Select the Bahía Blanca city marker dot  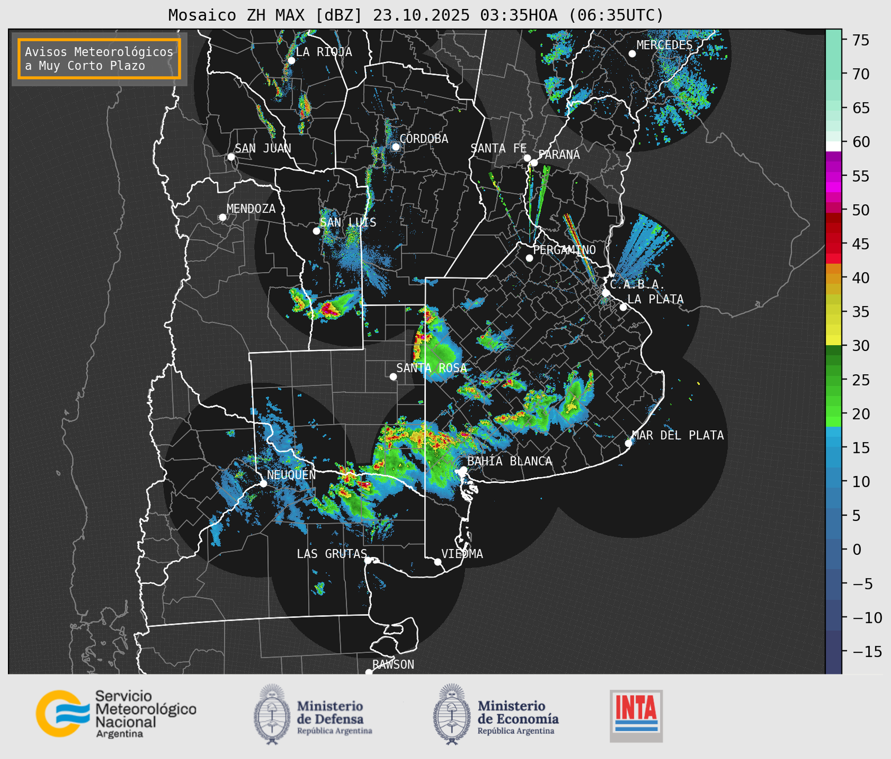pos(463,470)
